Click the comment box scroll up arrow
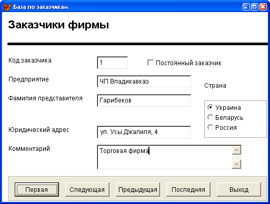 (x=236, y=150)
